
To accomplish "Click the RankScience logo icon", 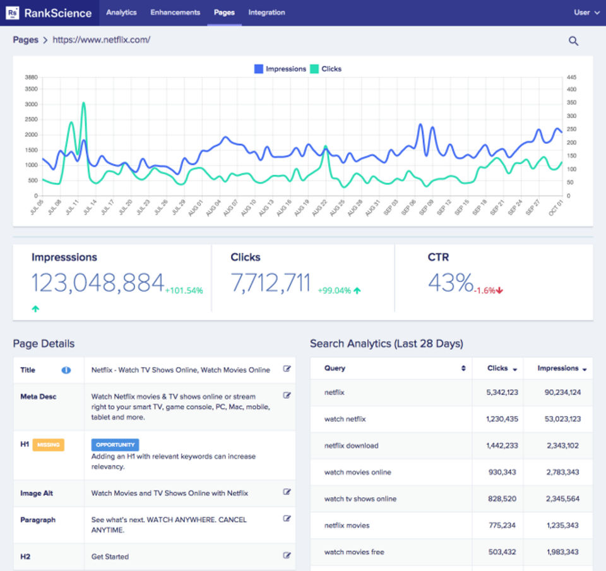I will [13, 13].
